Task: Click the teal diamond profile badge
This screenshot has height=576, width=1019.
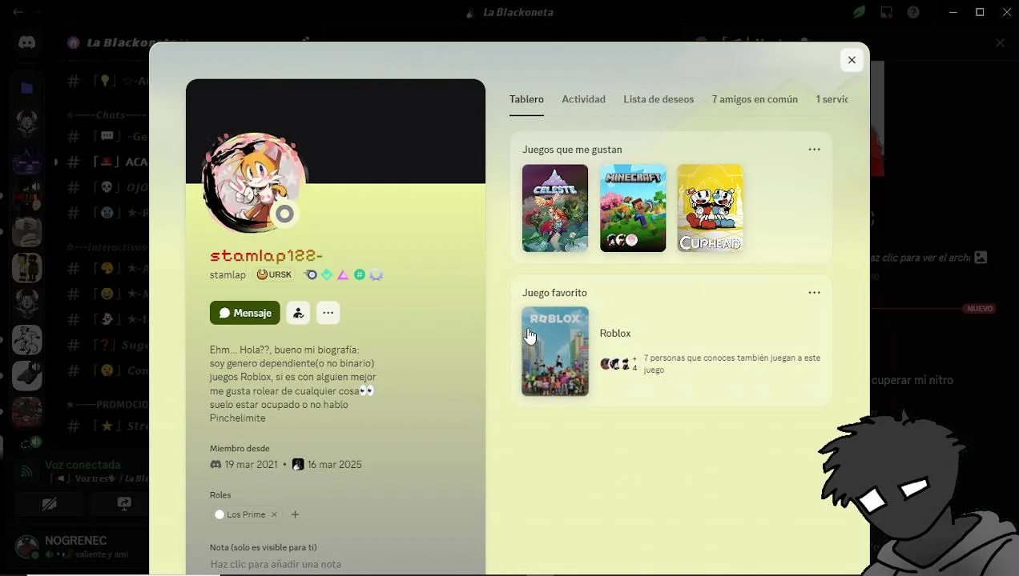Action: pos(327,274)
